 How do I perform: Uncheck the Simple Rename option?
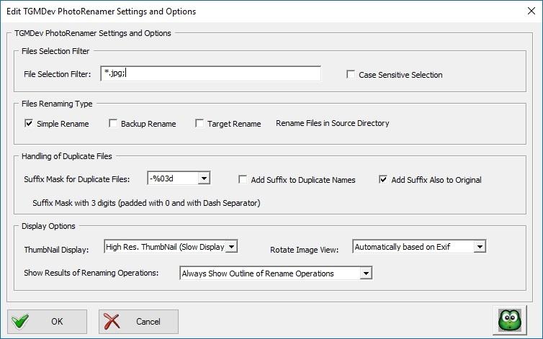(x=29, y=123)
